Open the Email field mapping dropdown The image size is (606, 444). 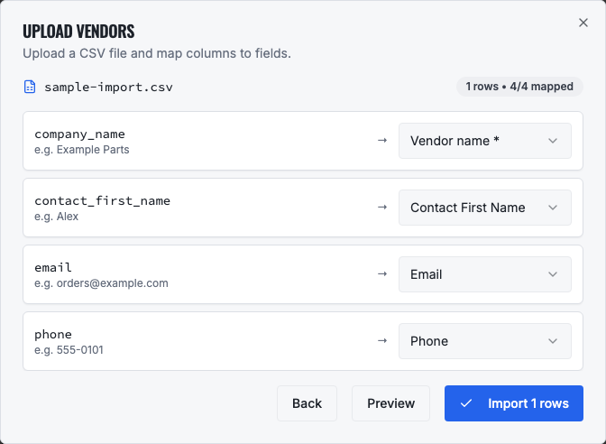(485, 274)
